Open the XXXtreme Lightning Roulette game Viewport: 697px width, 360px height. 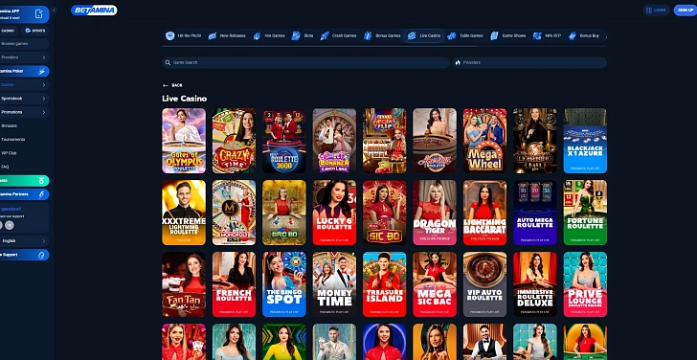(184, 213)
